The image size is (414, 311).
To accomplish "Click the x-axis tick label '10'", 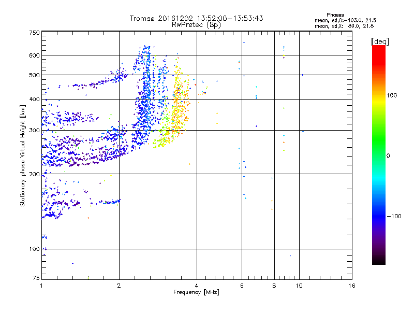I will pos(299,286).
